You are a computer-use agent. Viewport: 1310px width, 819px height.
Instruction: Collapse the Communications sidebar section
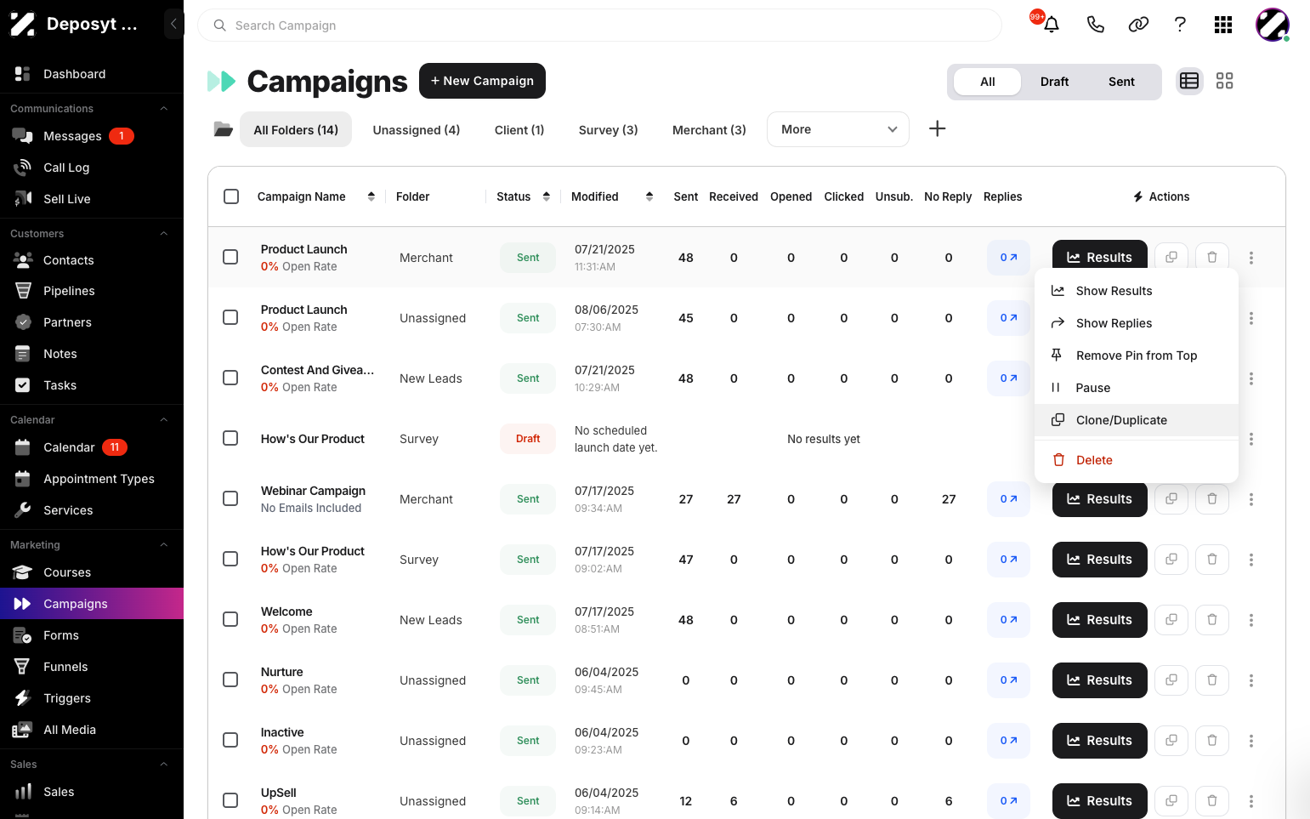coord(164,109)
